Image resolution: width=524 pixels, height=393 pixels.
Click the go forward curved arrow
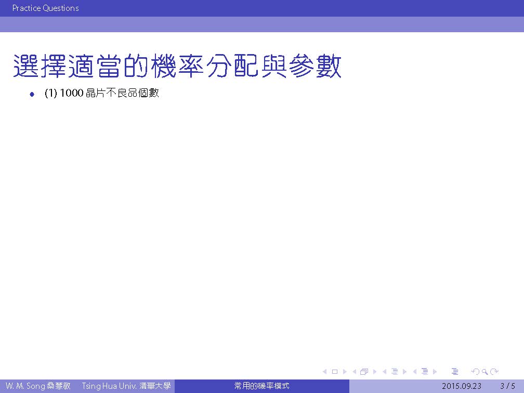point(494,372)
